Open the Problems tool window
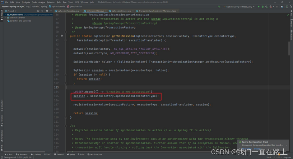Screen dimensions: 293x159 pos(22,154)
